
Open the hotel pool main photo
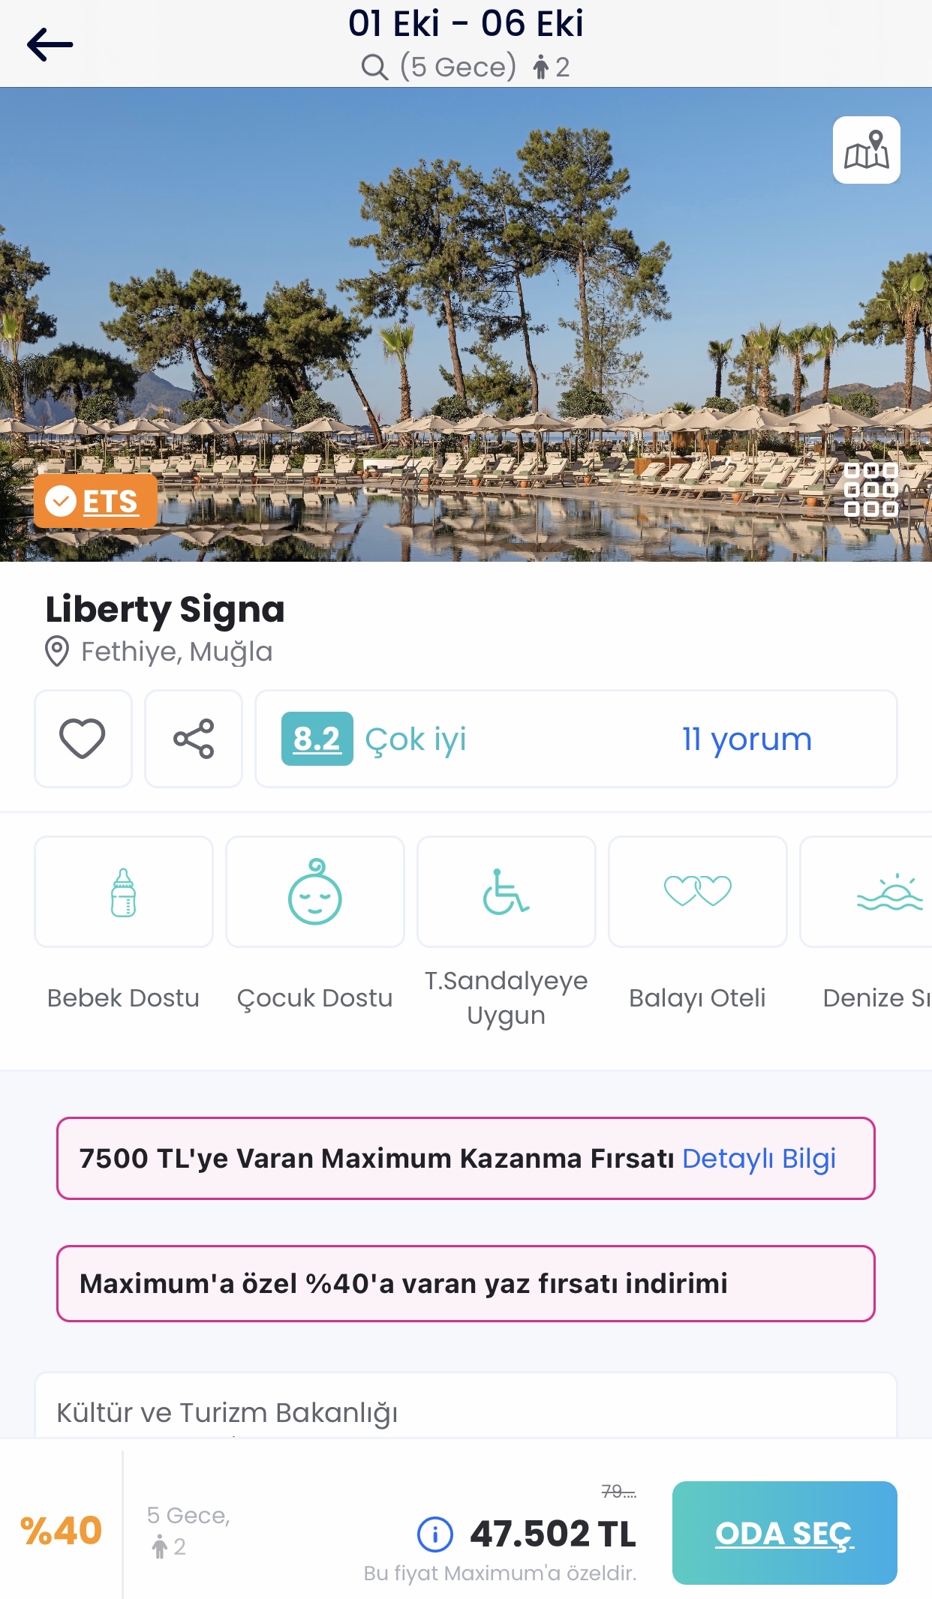465,324
